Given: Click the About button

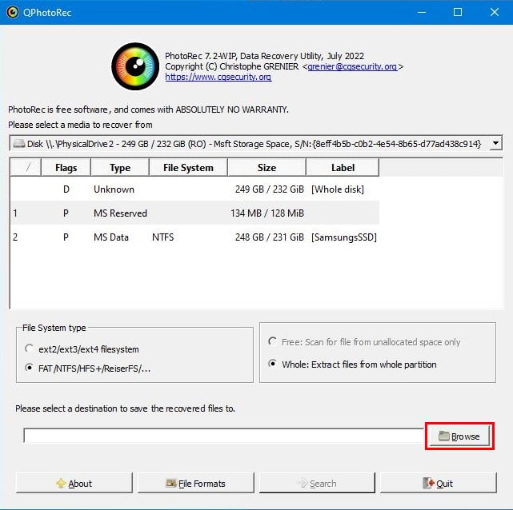Looking at the screenshot, I should (x=74, y=483).
